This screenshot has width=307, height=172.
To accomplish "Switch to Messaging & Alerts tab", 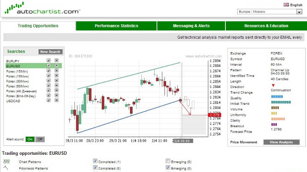I will 191,26.
